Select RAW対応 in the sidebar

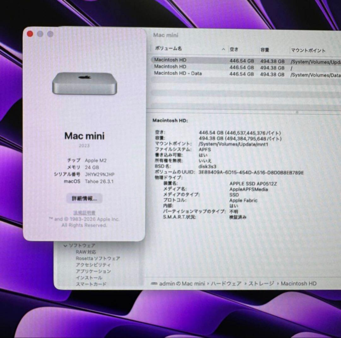pyautogui.click(x=86, y=252)
